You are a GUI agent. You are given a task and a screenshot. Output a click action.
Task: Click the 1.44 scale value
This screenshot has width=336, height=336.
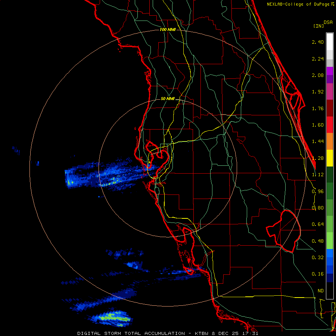point(318,141)
